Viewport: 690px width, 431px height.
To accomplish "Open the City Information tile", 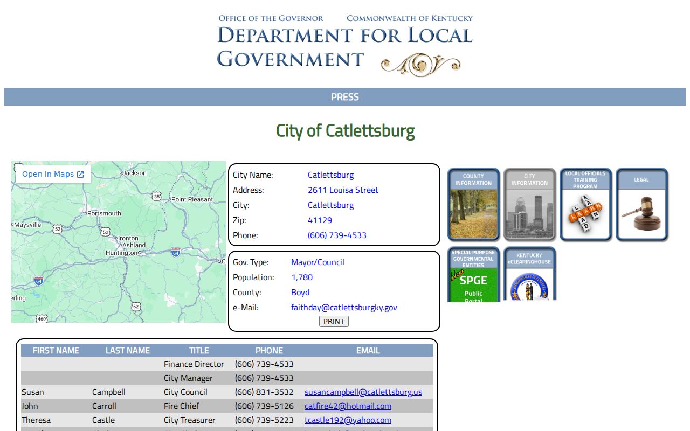I will pyautogui.click(x=529, y=205).
